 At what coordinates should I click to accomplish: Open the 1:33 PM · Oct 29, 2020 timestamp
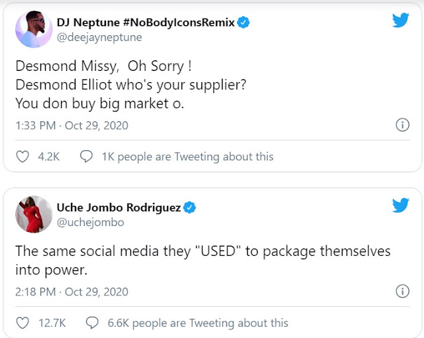72,125
